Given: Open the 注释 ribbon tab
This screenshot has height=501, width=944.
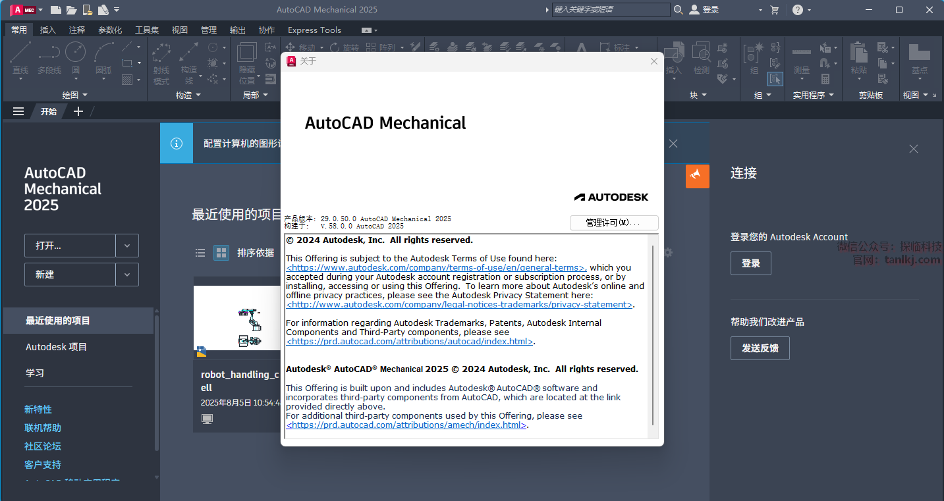Looking at the screenshot, I should pos(77,30).
